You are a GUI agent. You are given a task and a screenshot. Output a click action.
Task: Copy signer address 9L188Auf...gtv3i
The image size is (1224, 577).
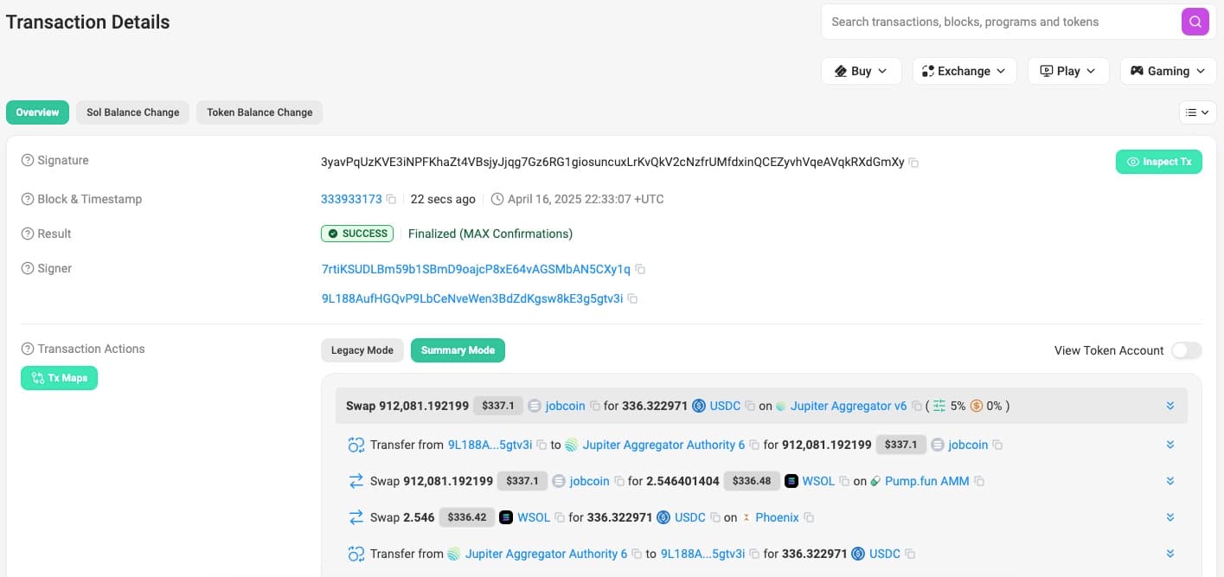pyautogui.click(x=632, y=298)
